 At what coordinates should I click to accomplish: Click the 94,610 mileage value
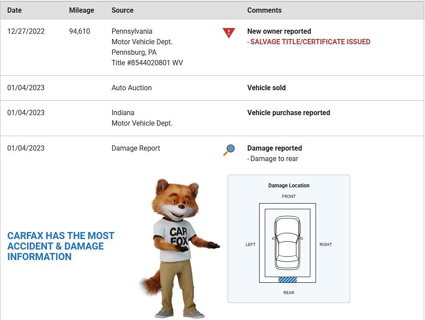pos(80,32)
